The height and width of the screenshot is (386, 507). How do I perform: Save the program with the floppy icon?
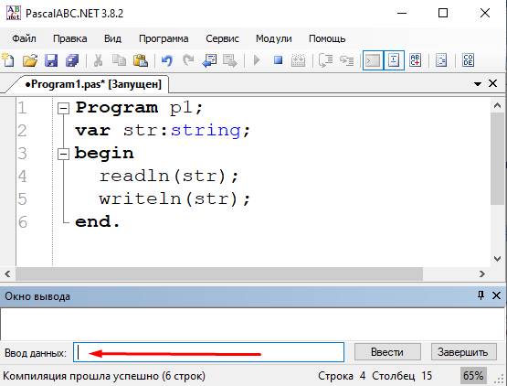click(51, 60)
